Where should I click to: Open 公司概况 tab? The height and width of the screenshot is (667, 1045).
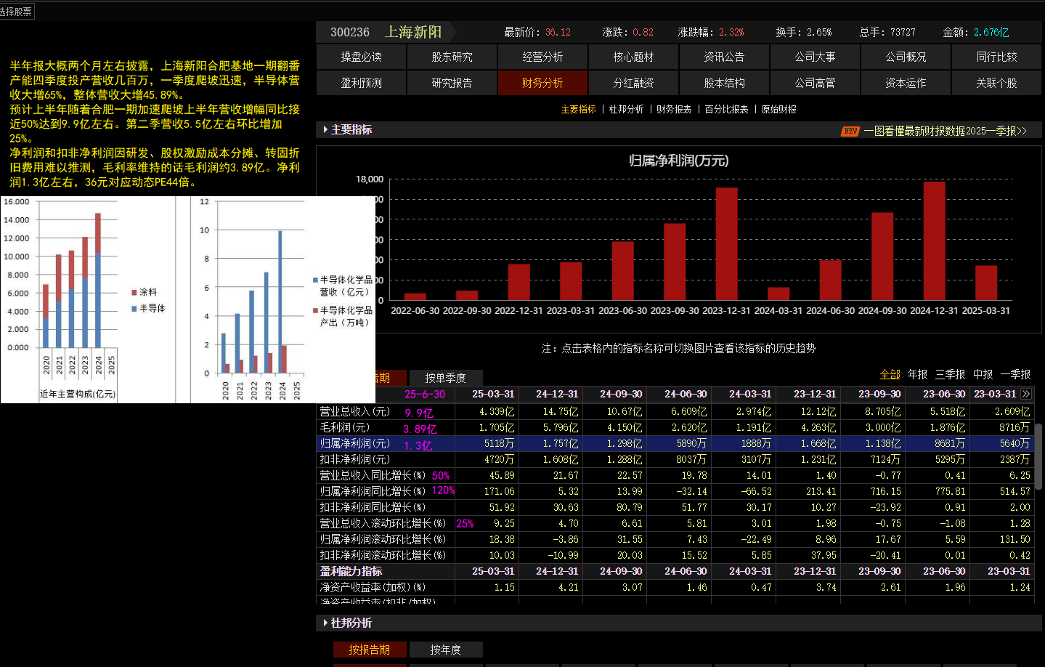point(906,57)
